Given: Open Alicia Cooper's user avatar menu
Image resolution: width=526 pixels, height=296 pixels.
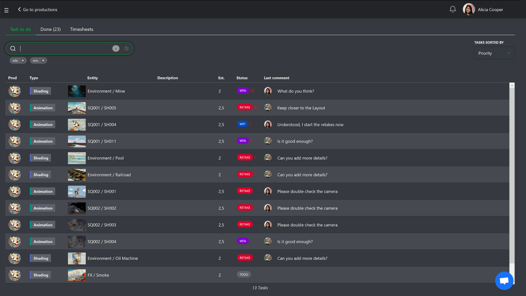Looking at the screenshot, I should [x=469, y=10].
